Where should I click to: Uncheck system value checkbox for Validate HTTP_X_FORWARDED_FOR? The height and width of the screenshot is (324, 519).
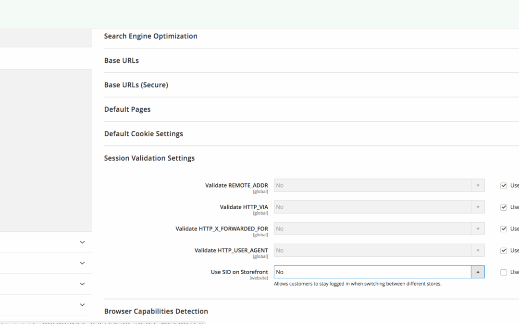[x=504, y=229]
